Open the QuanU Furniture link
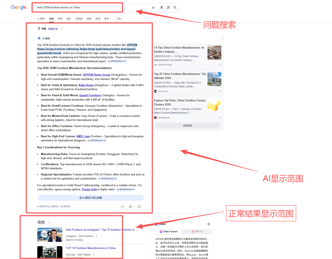 pos(90,95)
